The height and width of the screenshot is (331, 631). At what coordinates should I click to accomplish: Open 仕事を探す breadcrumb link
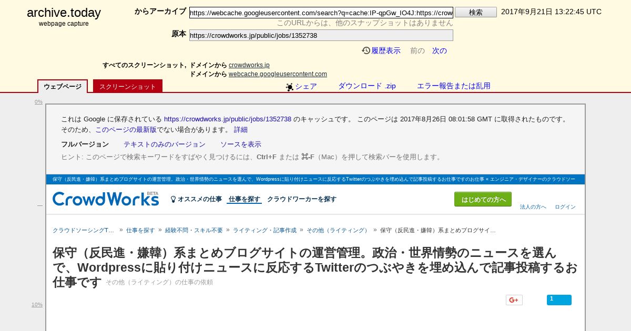[140, 230]
